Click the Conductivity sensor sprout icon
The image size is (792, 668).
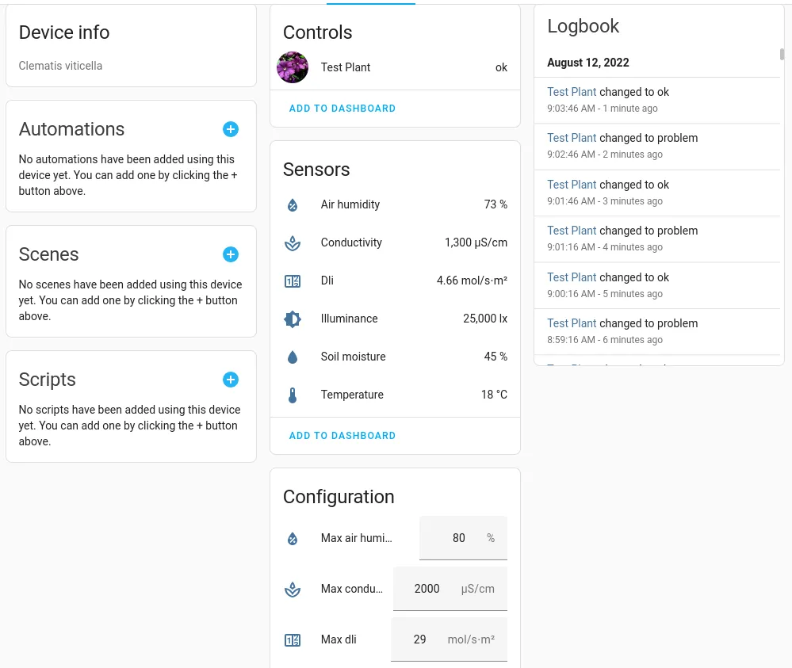[x=293, y=242]
